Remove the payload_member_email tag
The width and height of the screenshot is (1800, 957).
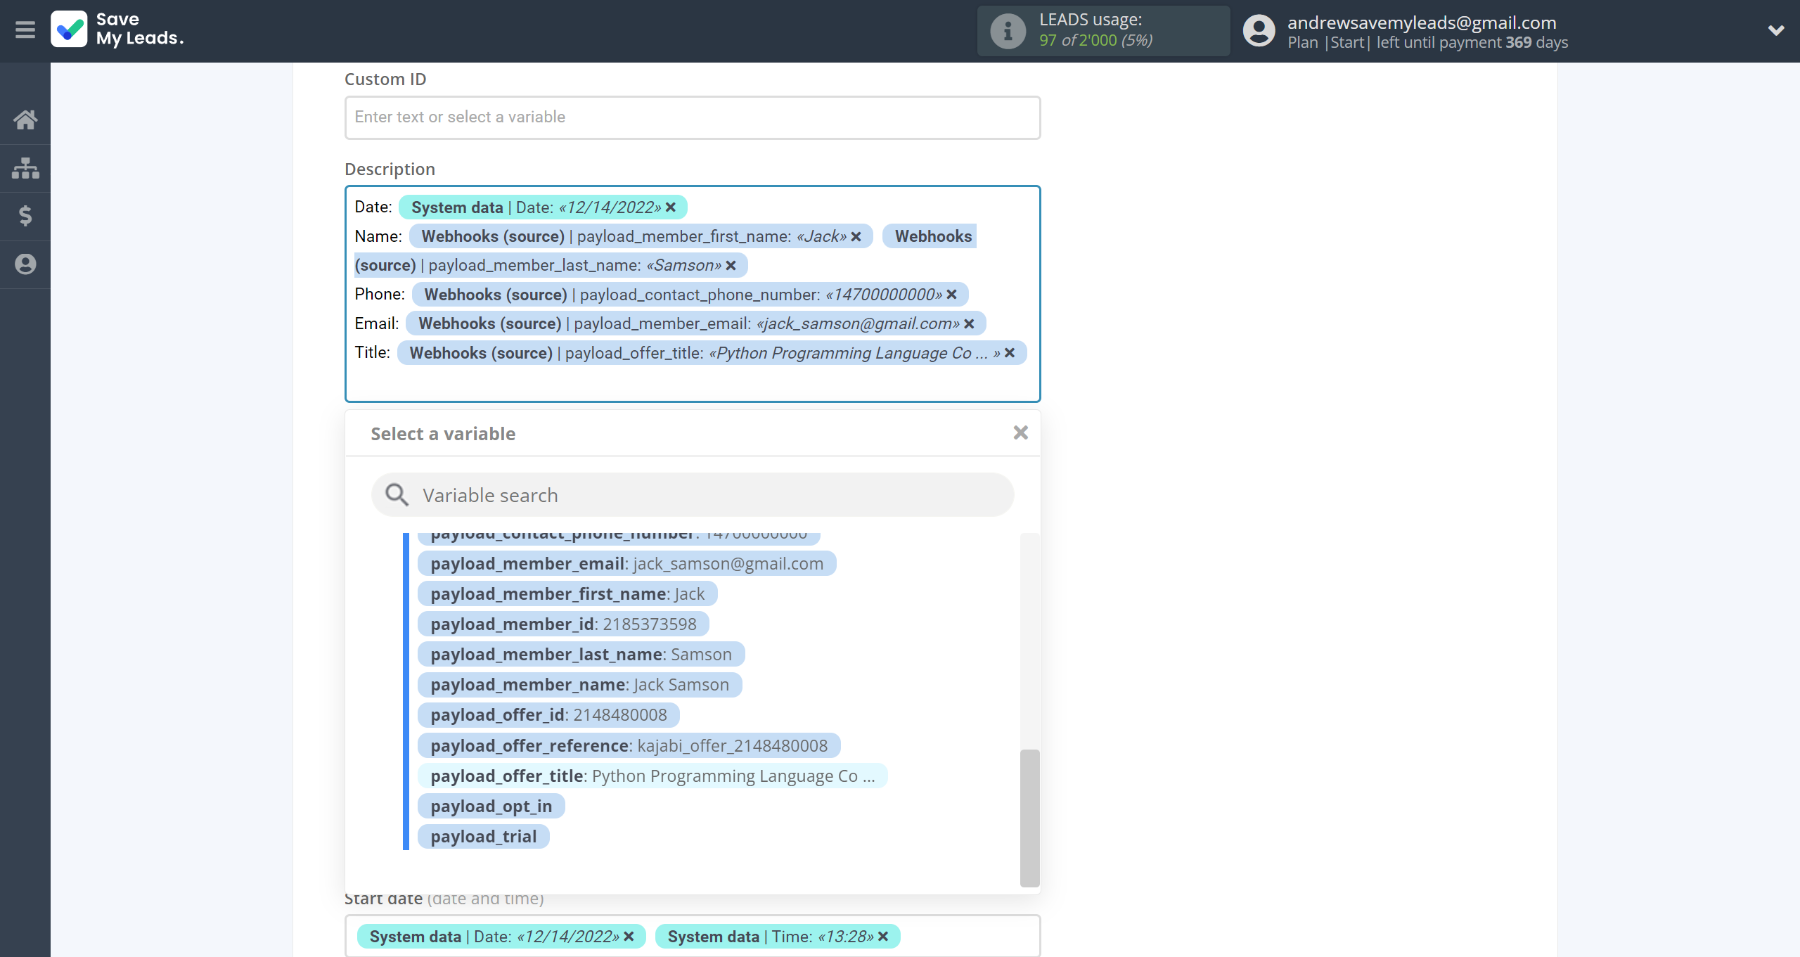pos(969,324)
